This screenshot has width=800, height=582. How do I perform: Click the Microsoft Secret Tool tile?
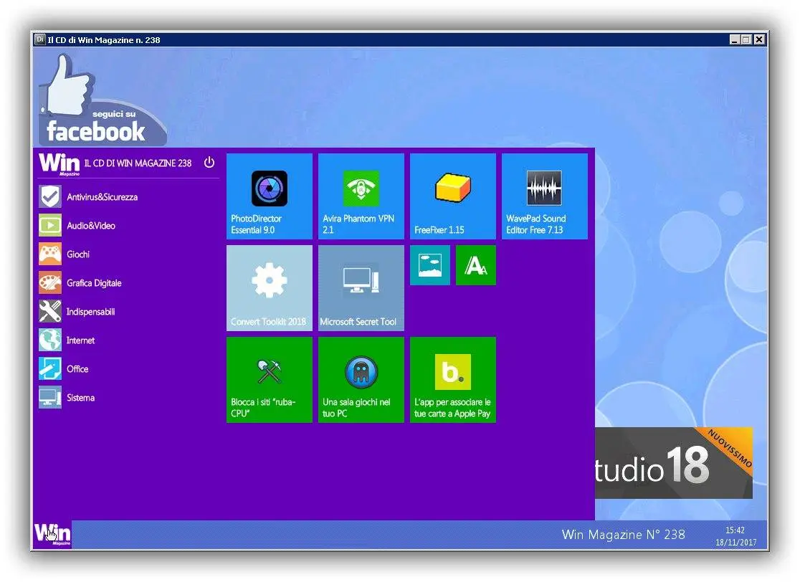361,288
